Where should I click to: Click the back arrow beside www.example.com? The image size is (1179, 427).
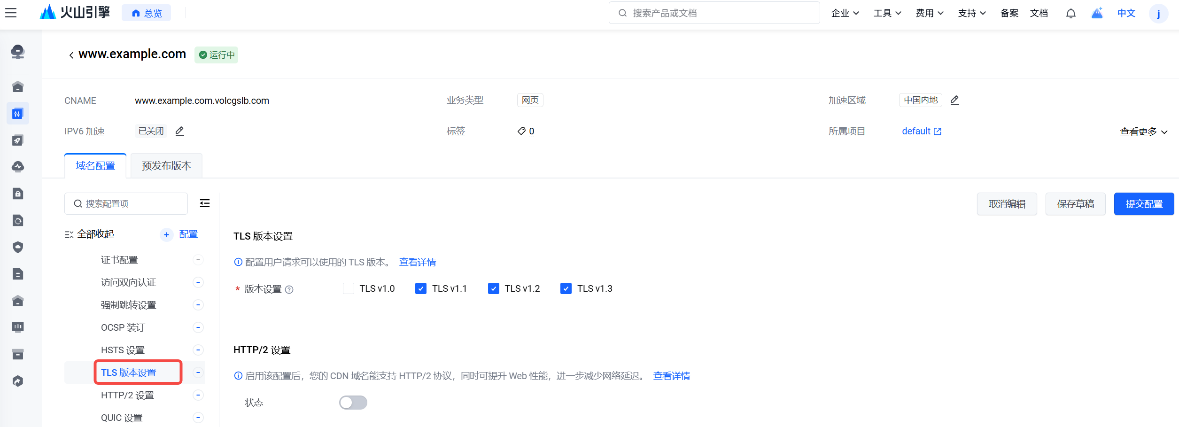point(71,55)
